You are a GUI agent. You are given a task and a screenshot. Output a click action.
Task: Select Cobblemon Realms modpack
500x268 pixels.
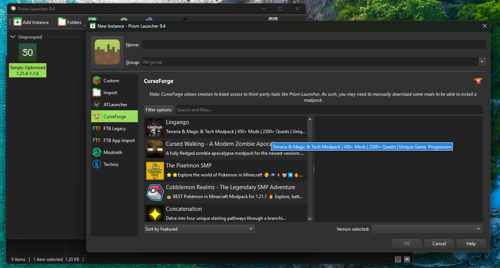(226, 192)
